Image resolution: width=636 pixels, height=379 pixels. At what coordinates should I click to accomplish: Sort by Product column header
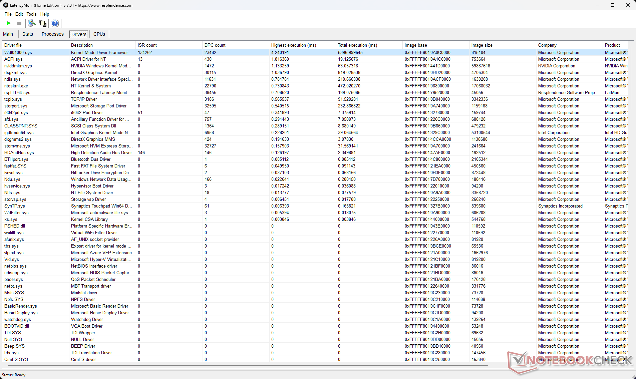click(616, 45)
